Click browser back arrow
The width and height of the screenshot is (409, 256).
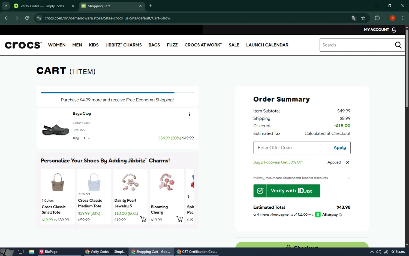7,18
